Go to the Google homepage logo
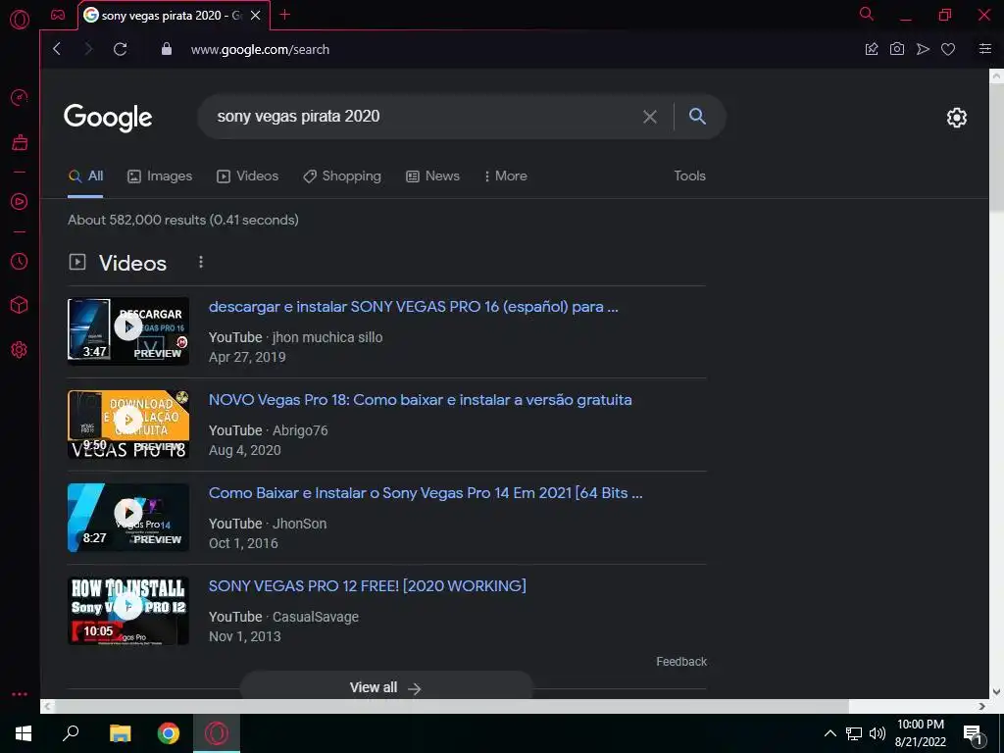 point(108,118)
